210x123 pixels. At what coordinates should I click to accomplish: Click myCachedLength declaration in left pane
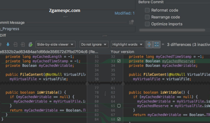point(47,57)
